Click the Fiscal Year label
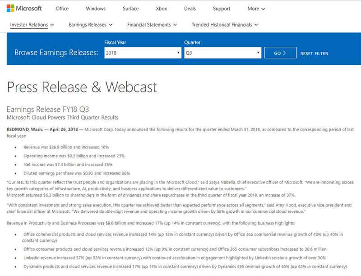Image resolution: width=361 pixels, height=276 pixels. click(x=115, y=42)
